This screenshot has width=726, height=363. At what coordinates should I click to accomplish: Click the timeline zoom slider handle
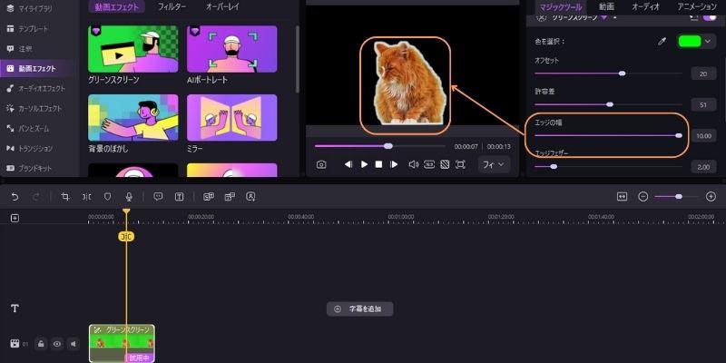point(679,197)
